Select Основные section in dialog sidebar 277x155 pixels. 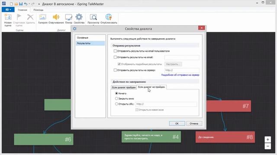[90, 38]
